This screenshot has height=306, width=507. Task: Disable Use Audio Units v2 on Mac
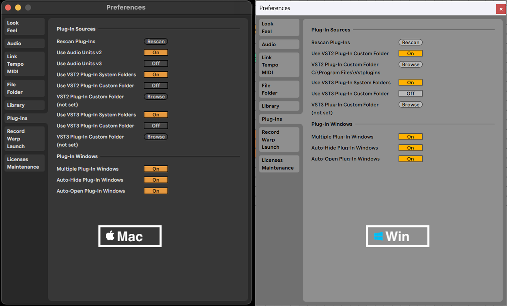click(x=156, y=53)
